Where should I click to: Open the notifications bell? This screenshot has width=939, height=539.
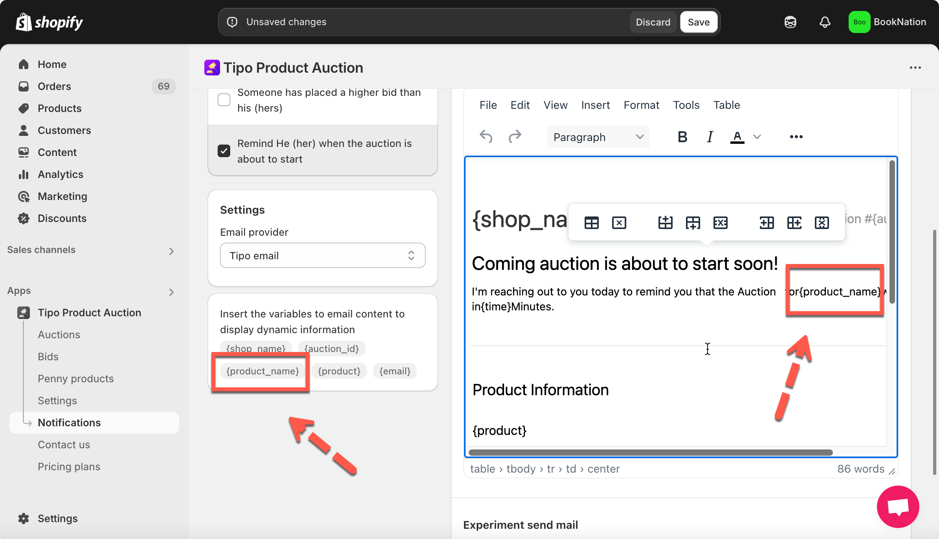click(x=825, y=22)
